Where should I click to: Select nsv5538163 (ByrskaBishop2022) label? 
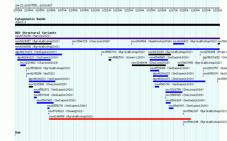(48, 68)
